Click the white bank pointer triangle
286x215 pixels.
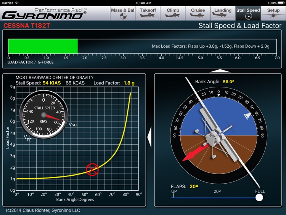click(x=248, y=116)
